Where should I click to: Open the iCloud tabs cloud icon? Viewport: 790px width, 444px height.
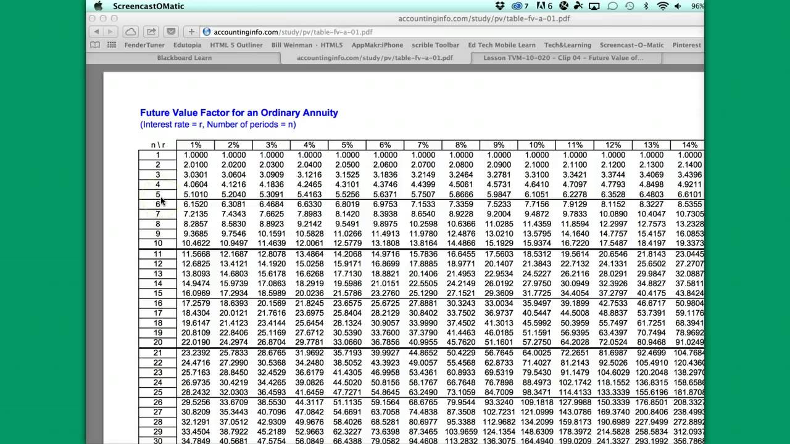tap(130, 31)
